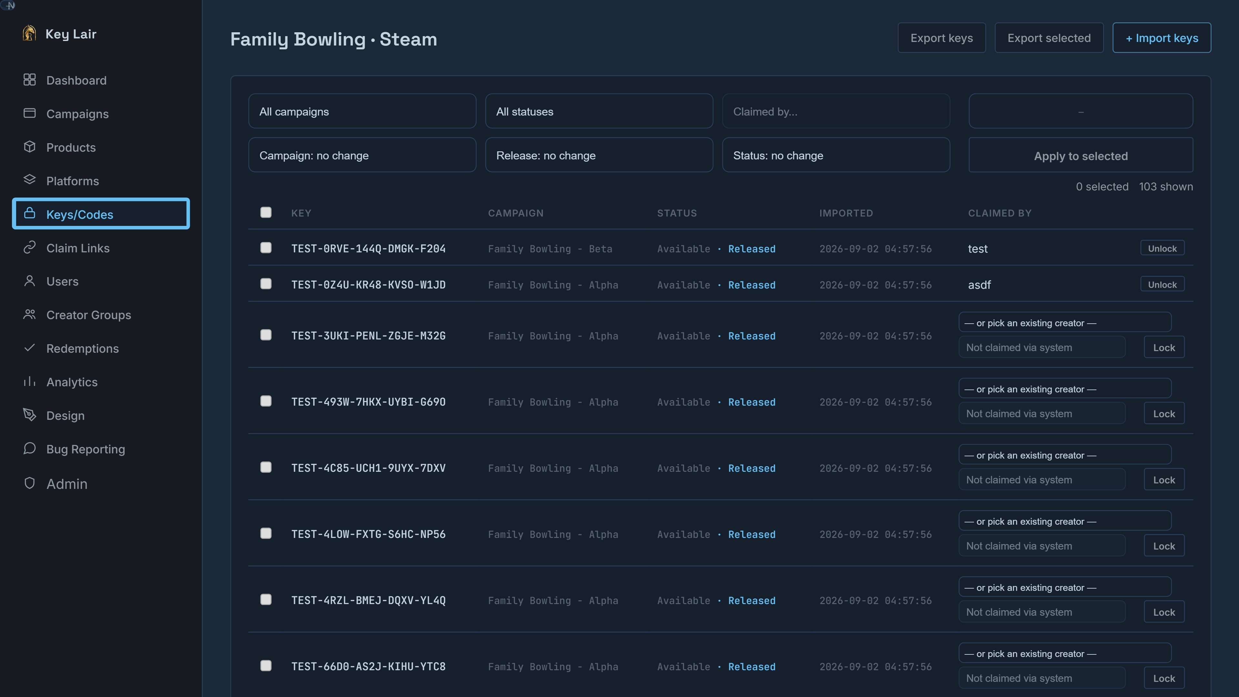The image size is (1239, 697).
Task: Open the Users page from sidebar
Action: [x=101, y=281]
